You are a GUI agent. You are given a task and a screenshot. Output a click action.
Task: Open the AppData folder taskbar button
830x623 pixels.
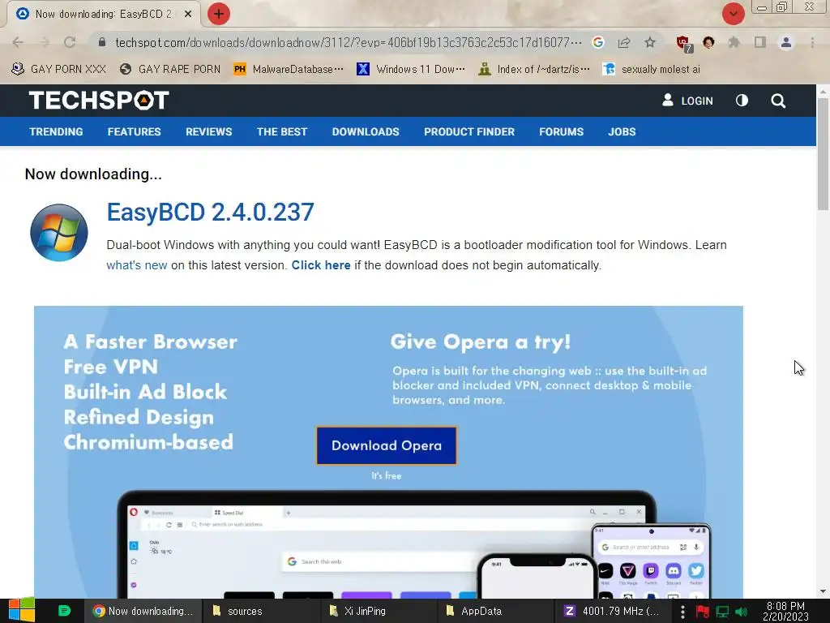(495, 611)
